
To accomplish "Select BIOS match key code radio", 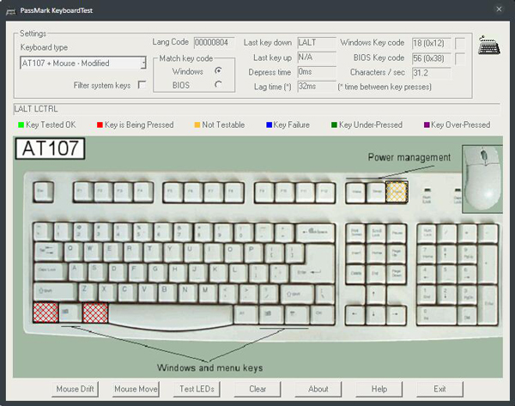I will coord(218,84).
